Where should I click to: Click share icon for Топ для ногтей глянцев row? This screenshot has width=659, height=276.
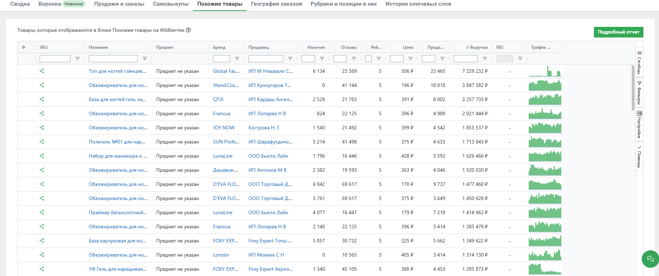(x=42, y=71)
